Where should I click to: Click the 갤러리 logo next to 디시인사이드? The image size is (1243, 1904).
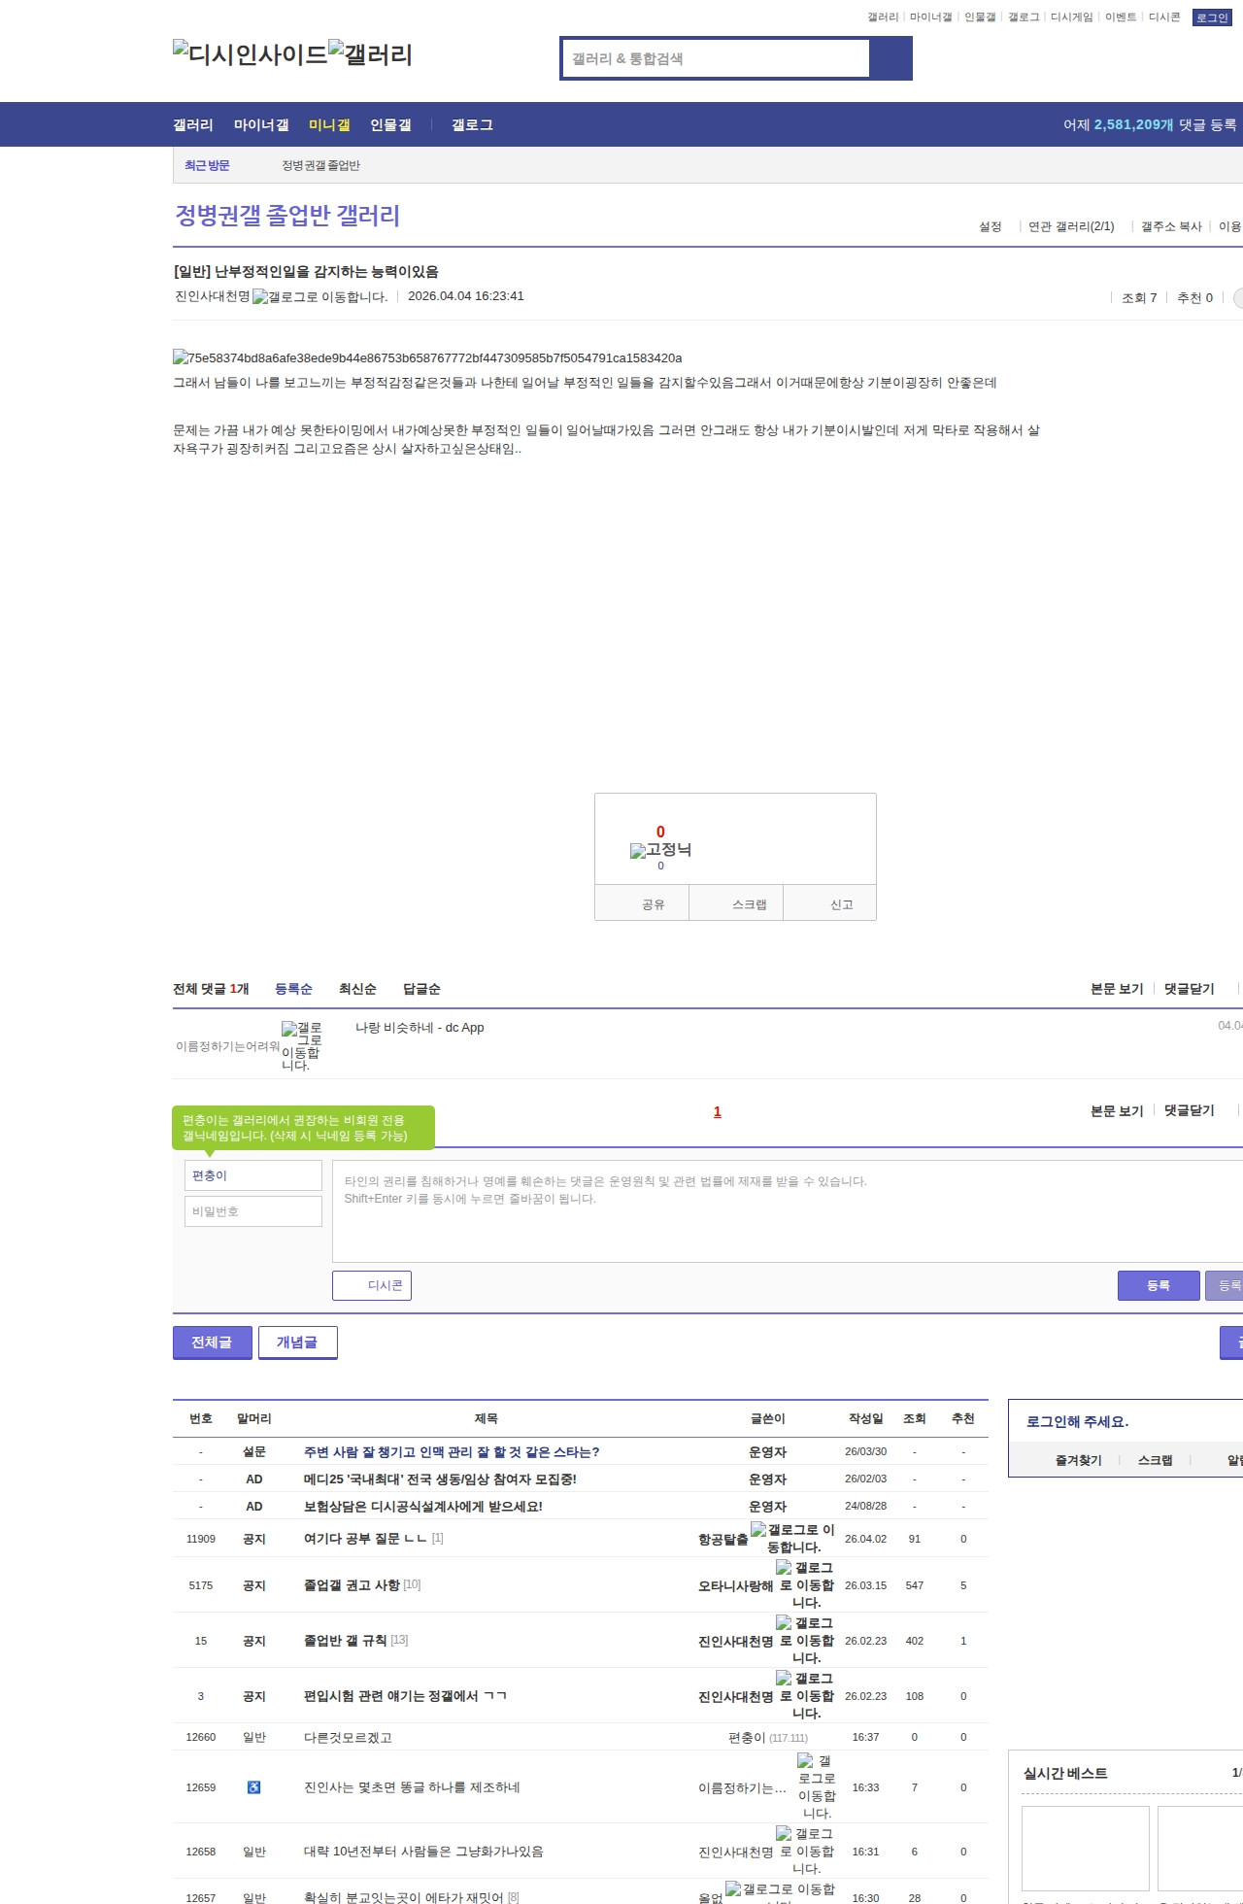[370, 53]
